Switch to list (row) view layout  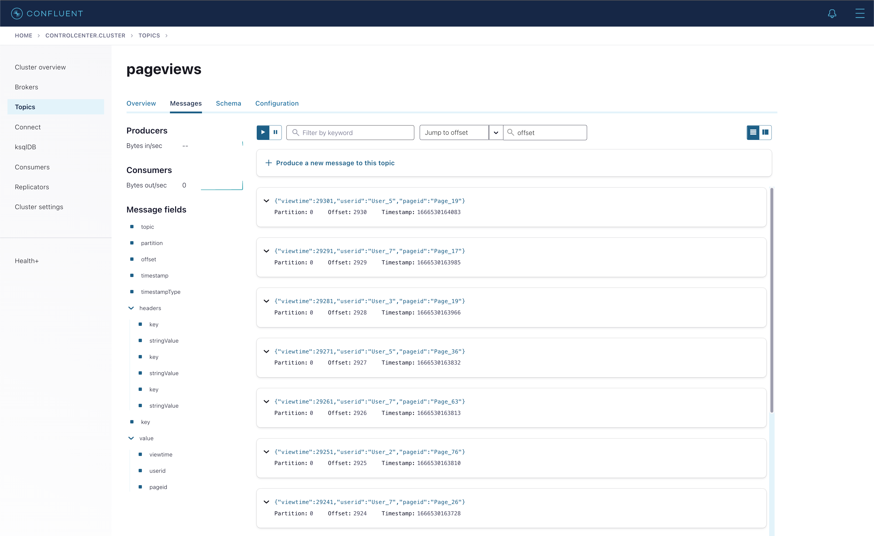(753, 132)
